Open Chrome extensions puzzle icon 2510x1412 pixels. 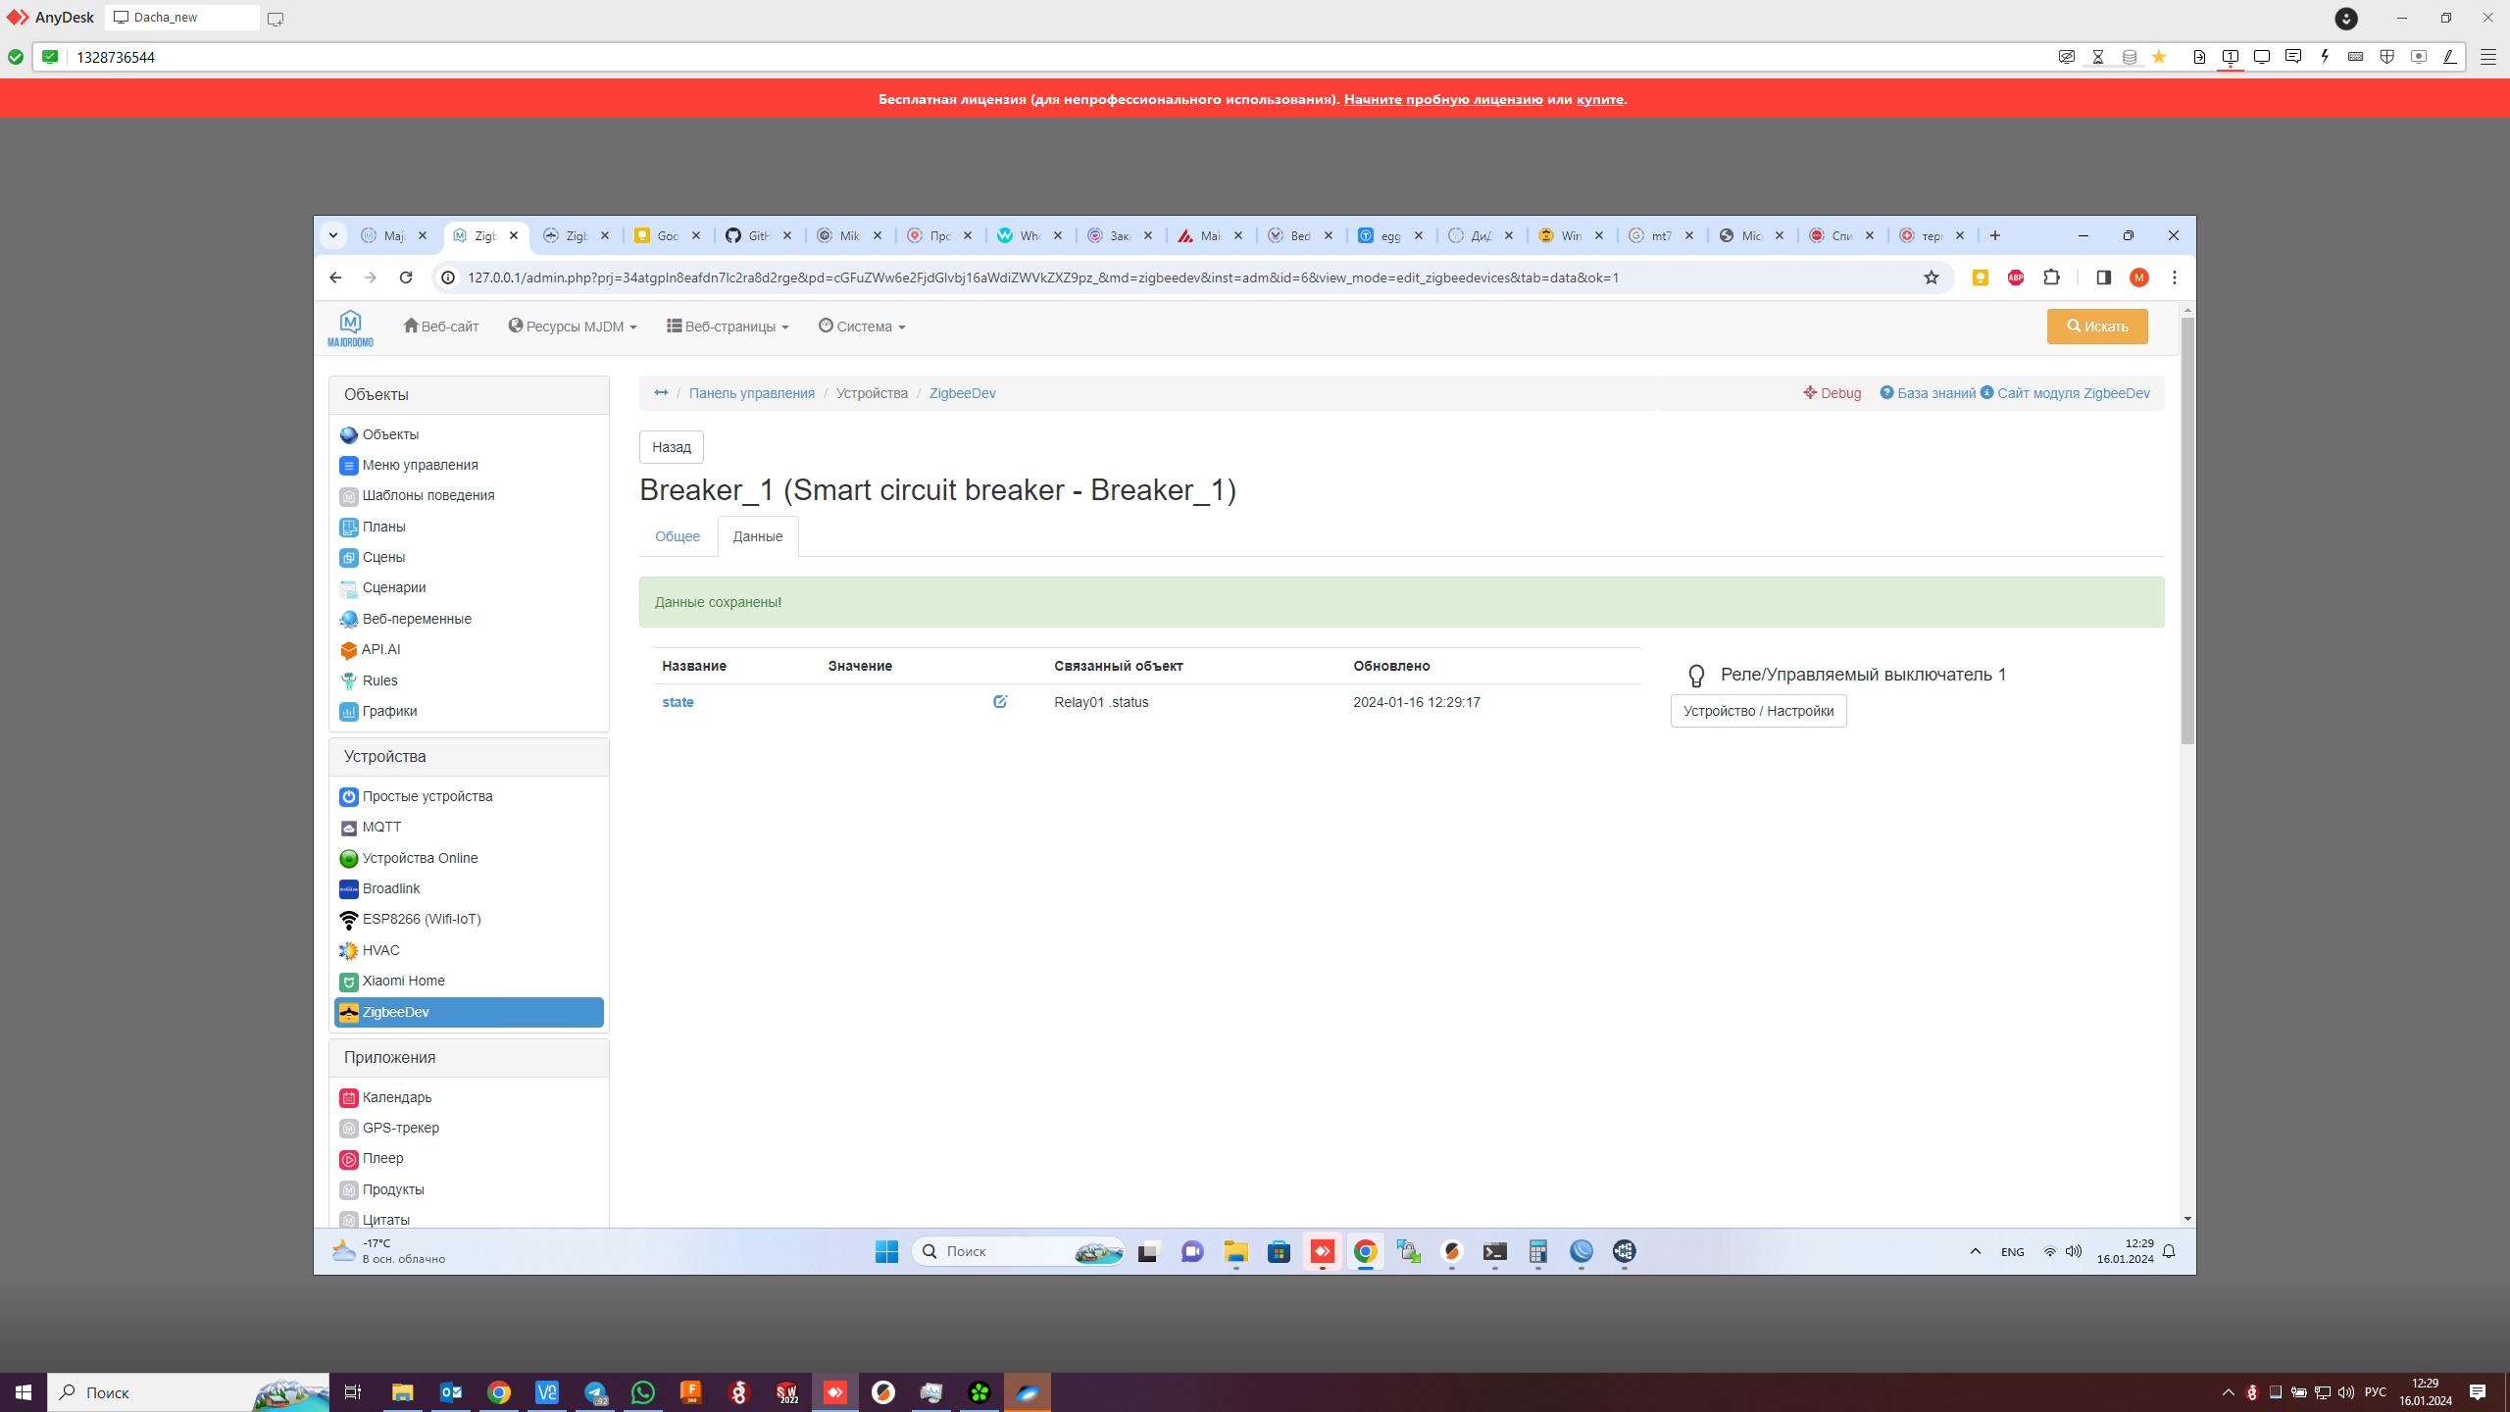(2051, 277)
